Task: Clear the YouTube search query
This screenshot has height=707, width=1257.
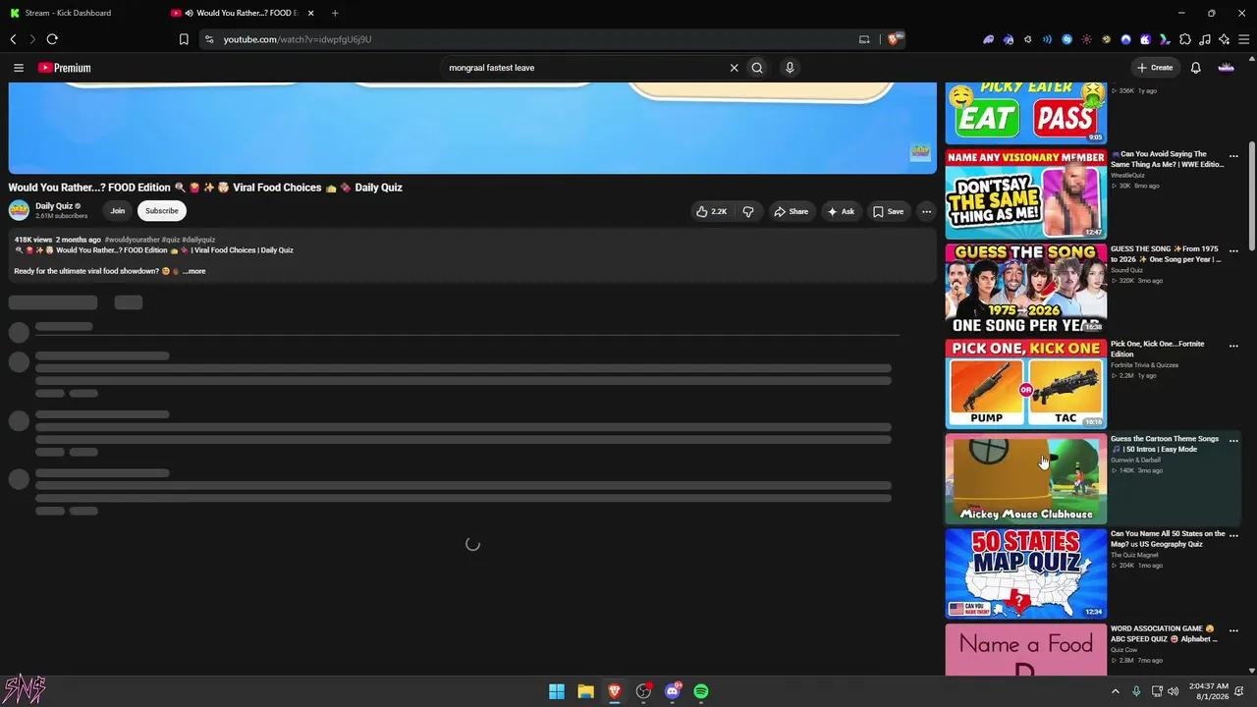Action: [734, 68]
